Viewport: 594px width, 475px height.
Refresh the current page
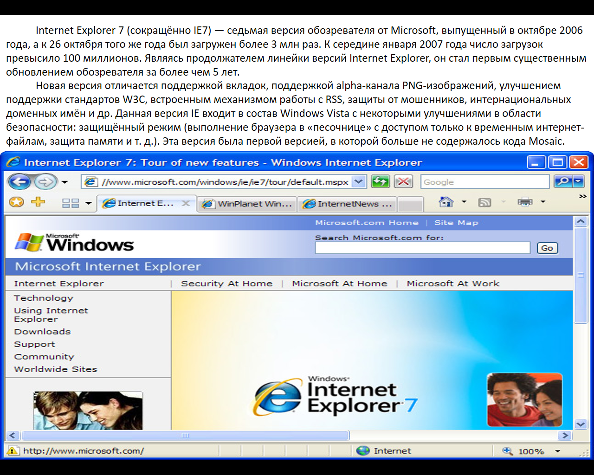click(x=380, y=181)
